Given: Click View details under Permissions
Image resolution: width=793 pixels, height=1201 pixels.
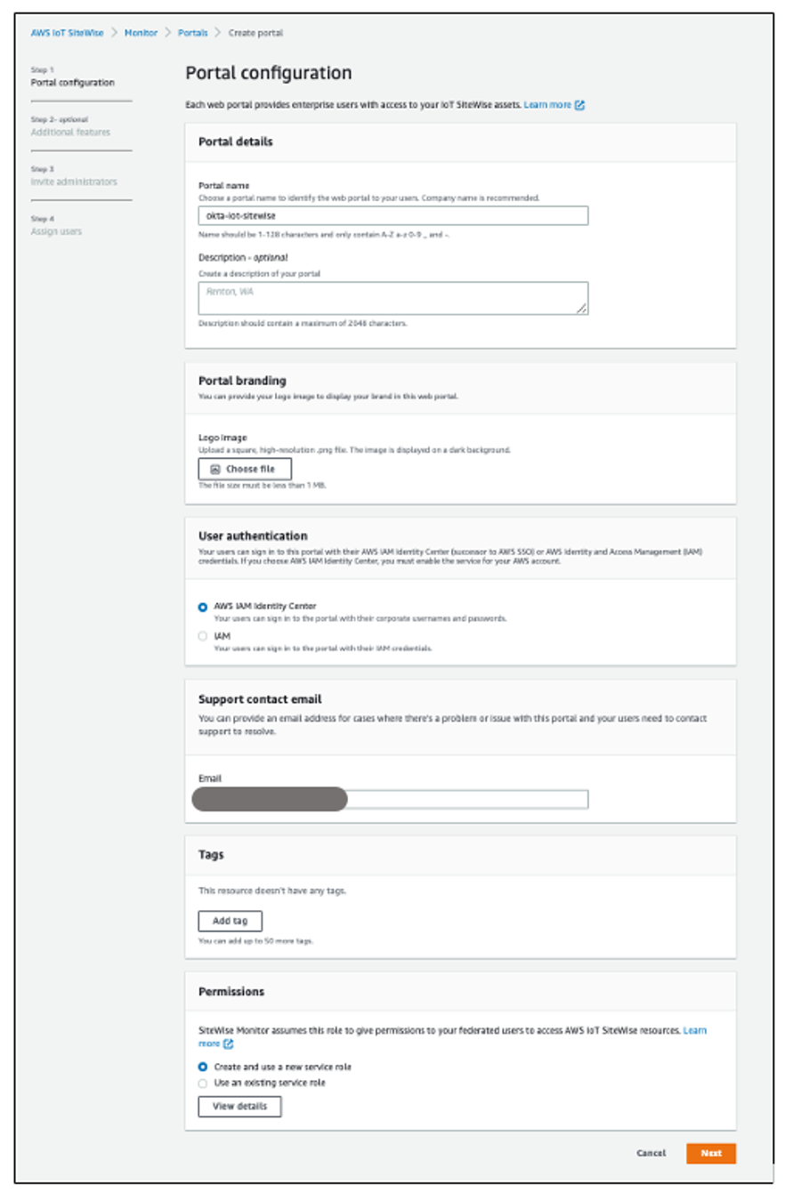Looking at the screenshot, I should click(x=239, y=1107).
